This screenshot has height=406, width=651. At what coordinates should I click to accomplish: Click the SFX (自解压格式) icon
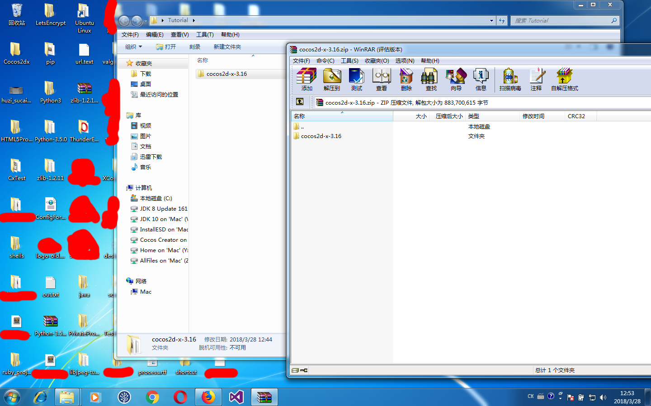pos(564,79)
